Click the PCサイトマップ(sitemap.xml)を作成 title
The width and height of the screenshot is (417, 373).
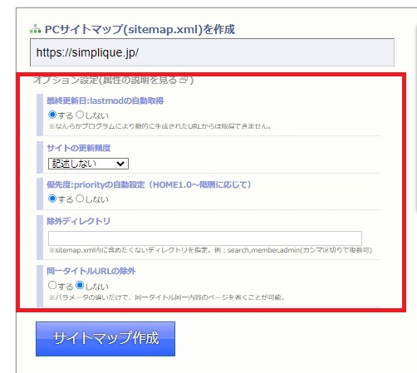[140, 29]
